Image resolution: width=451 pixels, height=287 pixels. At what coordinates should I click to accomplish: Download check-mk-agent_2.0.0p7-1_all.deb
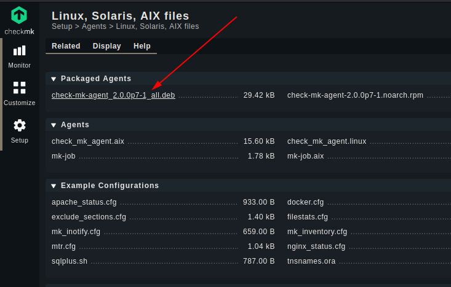(x=113, y=95)
